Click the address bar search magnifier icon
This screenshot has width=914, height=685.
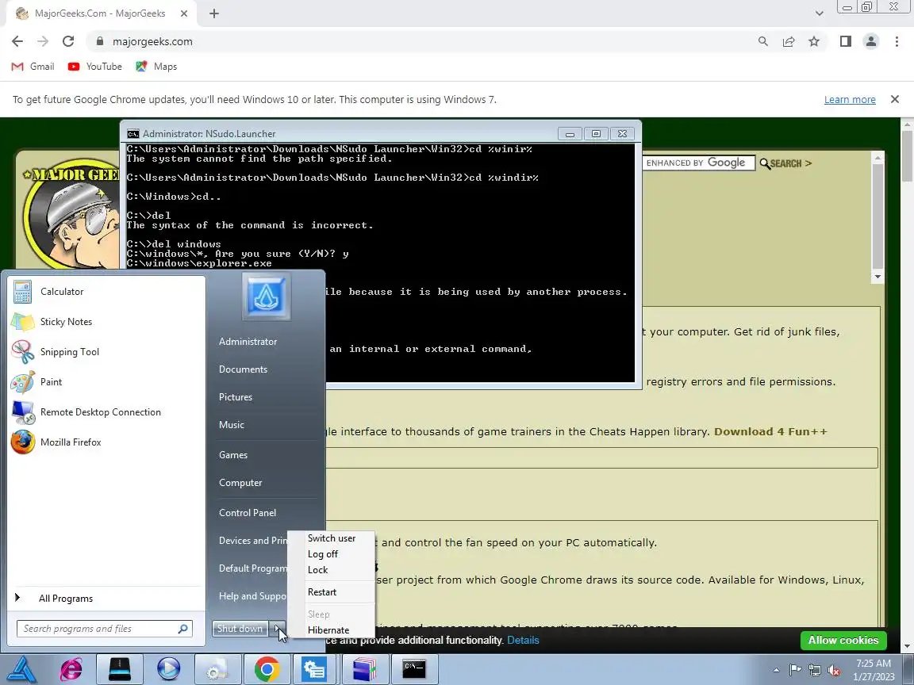coord(763,41)
